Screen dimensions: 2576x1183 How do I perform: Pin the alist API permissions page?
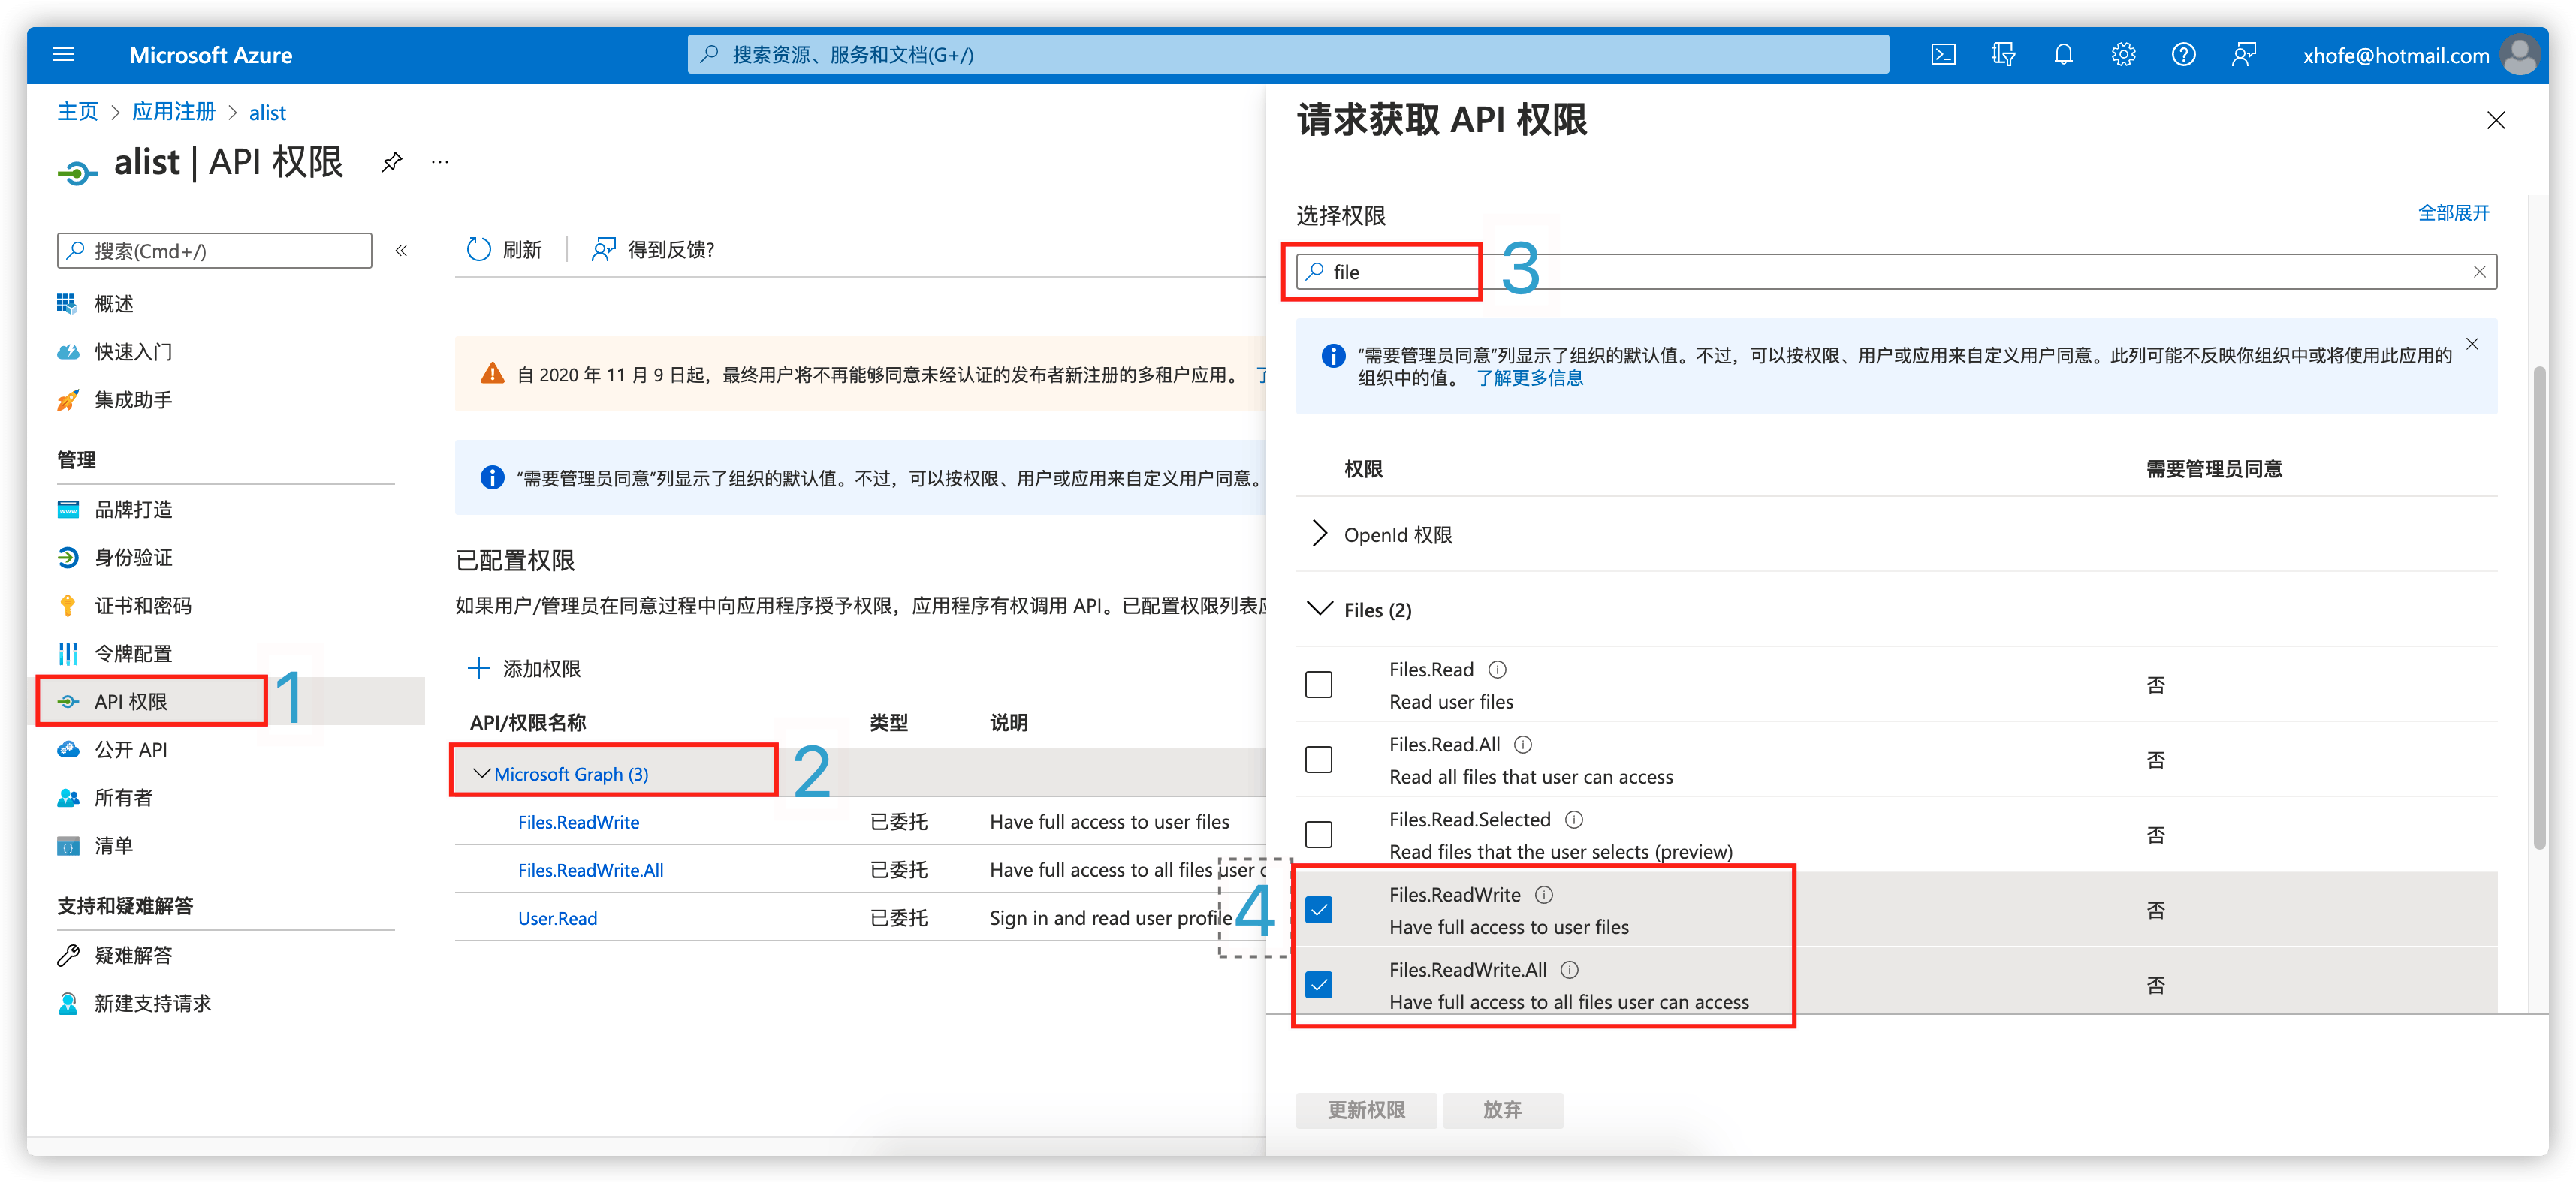point(391,162)
